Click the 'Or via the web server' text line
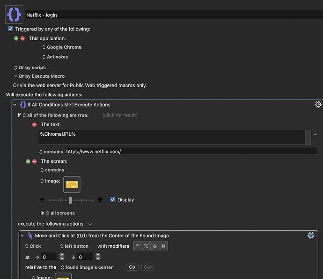 click(x=80, y=86)
